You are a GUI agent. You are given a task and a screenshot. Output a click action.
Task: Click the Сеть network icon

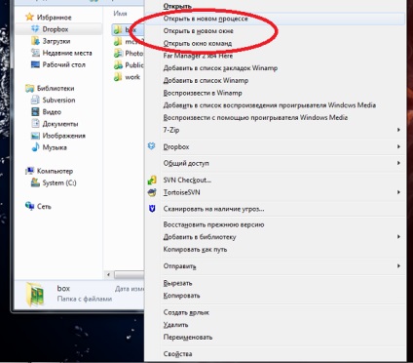(x=30, y=206)
